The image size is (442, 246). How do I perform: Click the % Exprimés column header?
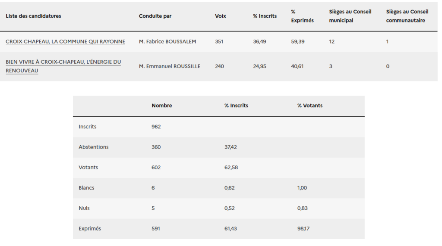(x=302, y=16)
